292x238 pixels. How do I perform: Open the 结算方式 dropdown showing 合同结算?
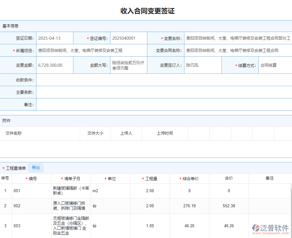(x=274, y=65)
